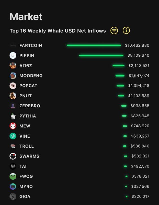The width and height of the screenshot is (159, 205).
Task: Select the MEW cat icon
Action: pos(13,126)
